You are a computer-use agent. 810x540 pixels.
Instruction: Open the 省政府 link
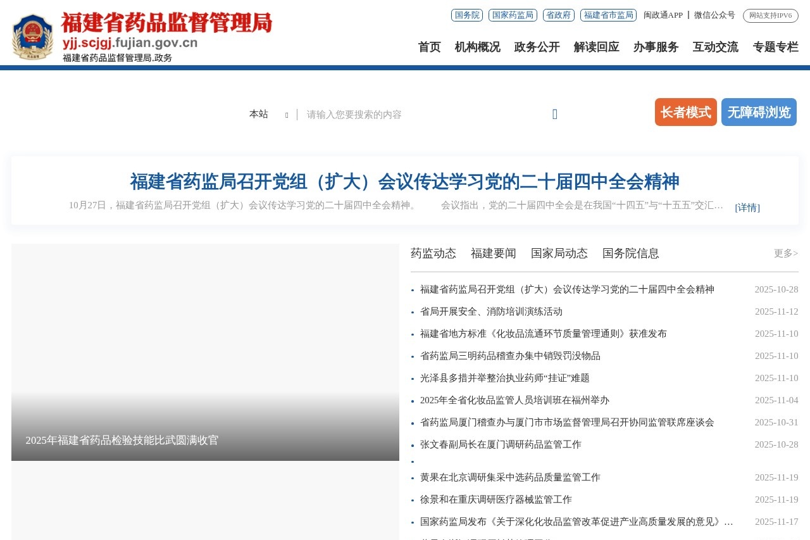[559, 15]
